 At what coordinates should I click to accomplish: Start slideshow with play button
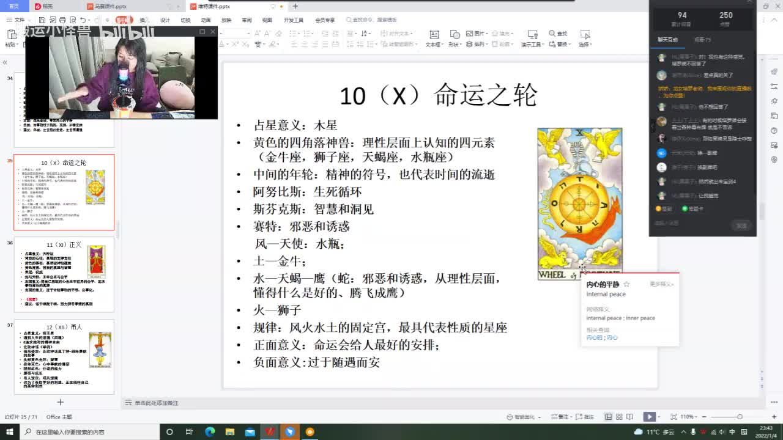click(x=648, y=417)
